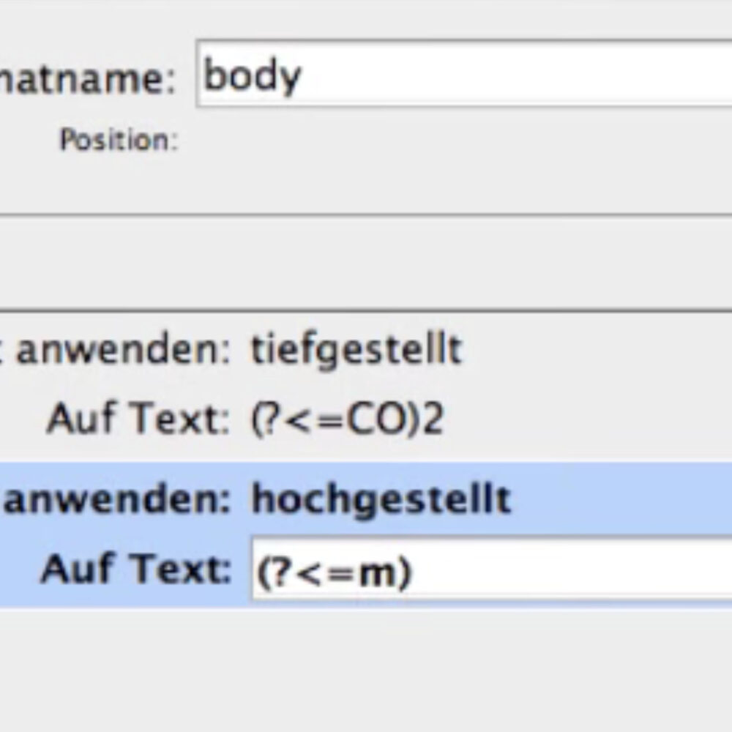This screenshot has width=732, height=732.
Task: Click the "(?<=m)" Auf Text input field
Action: (x=492, y=569)
